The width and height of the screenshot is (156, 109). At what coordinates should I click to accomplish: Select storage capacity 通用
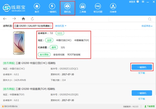(x=54, y=47)
